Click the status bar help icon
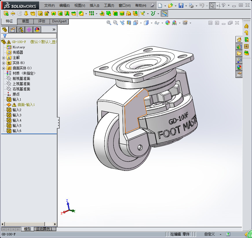Screen dimensions: 252x238 pos(228,234)
